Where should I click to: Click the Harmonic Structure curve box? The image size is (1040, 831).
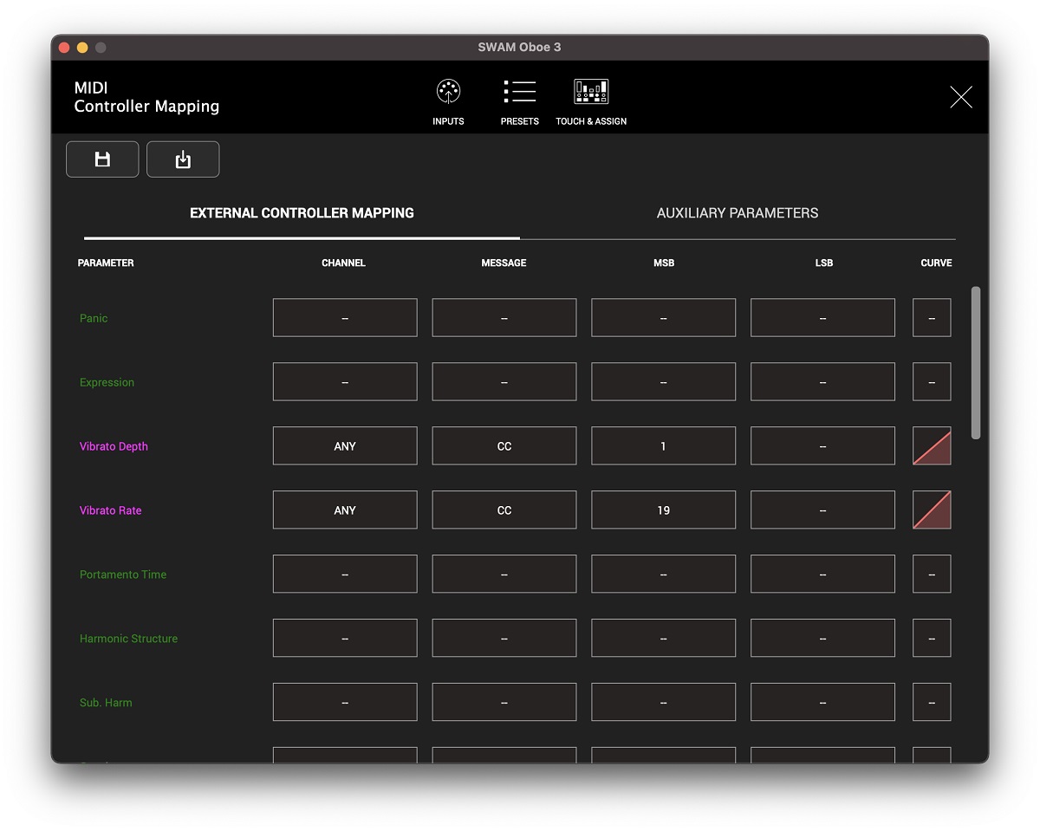pyautogui.click(x=932, y=639)
